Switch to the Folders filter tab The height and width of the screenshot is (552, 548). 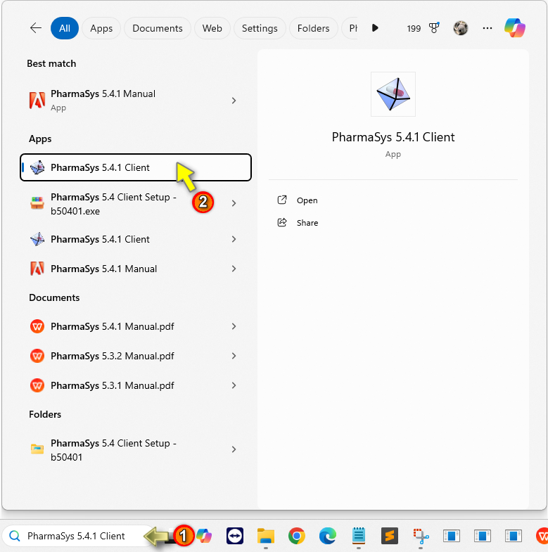pyautogui.click(x=314, y=28)
